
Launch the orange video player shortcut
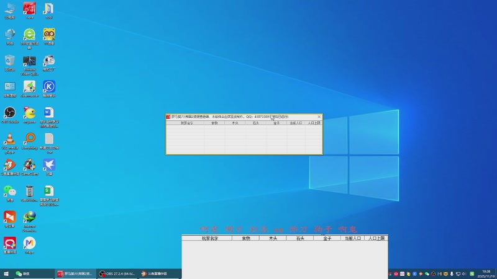[10, 219]
